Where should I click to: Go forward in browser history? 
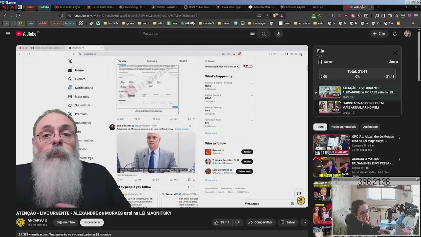coord(11,15)
